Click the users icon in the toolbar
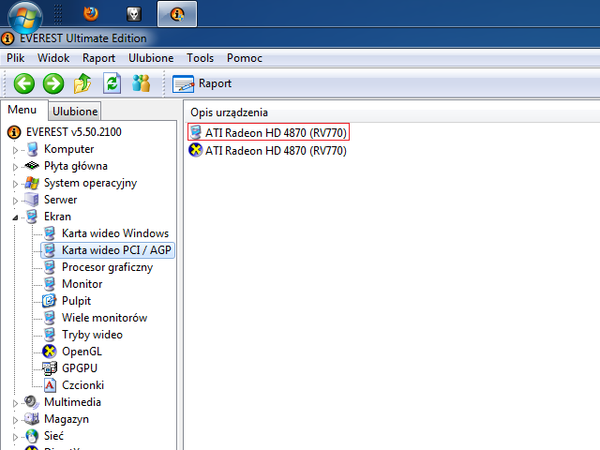This screenshot has width=600, height=450. [142, 83]
